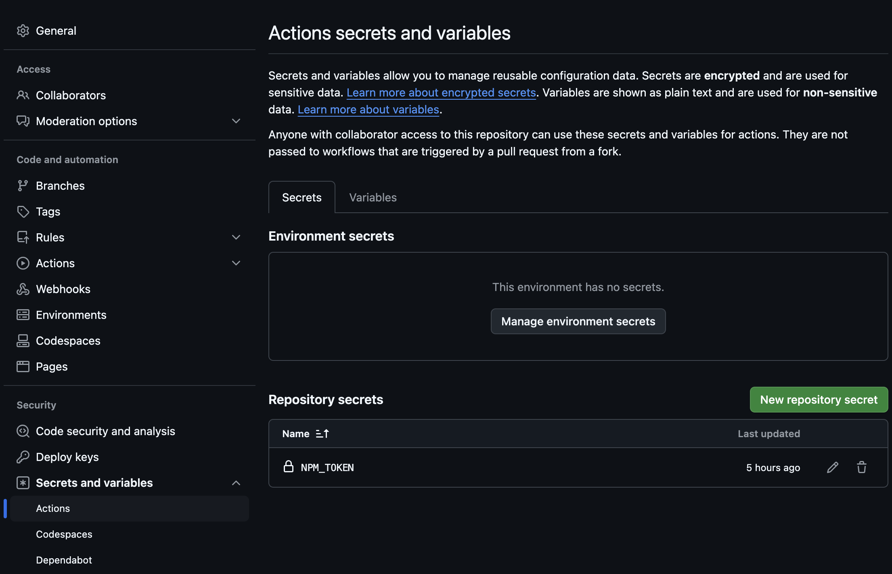Collapse the Secrets and variables section
The height and width of the screenshot is (574, 892).
pos(236,483)
